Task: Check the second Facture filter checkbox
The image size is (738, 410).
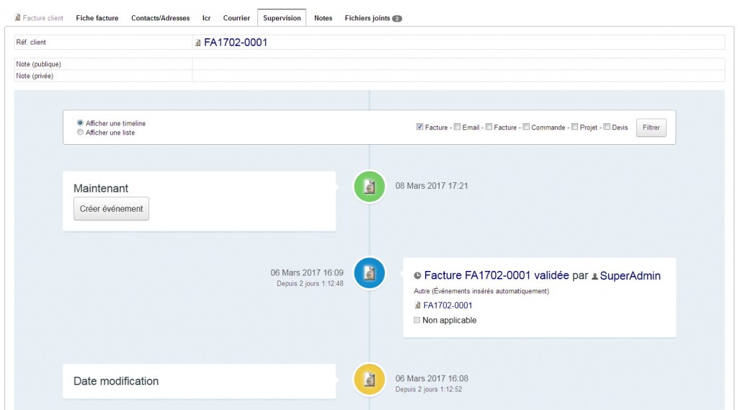Action: 489,127
